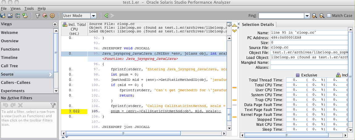Screen dimensions: 355x140
Task: Open Settings via the orange gear icon
Action: point(52,16)
